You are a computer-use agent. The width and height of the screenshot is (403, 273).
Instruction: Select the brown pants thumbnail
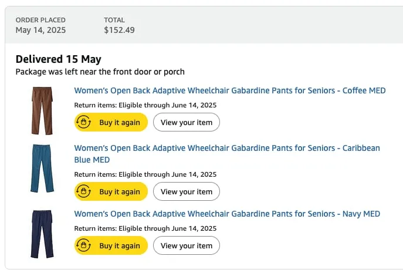coord(42,110)
